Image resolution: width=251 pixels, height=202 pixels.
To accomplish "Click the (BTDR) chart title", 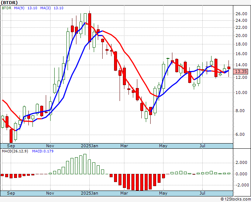I will 9,3.
